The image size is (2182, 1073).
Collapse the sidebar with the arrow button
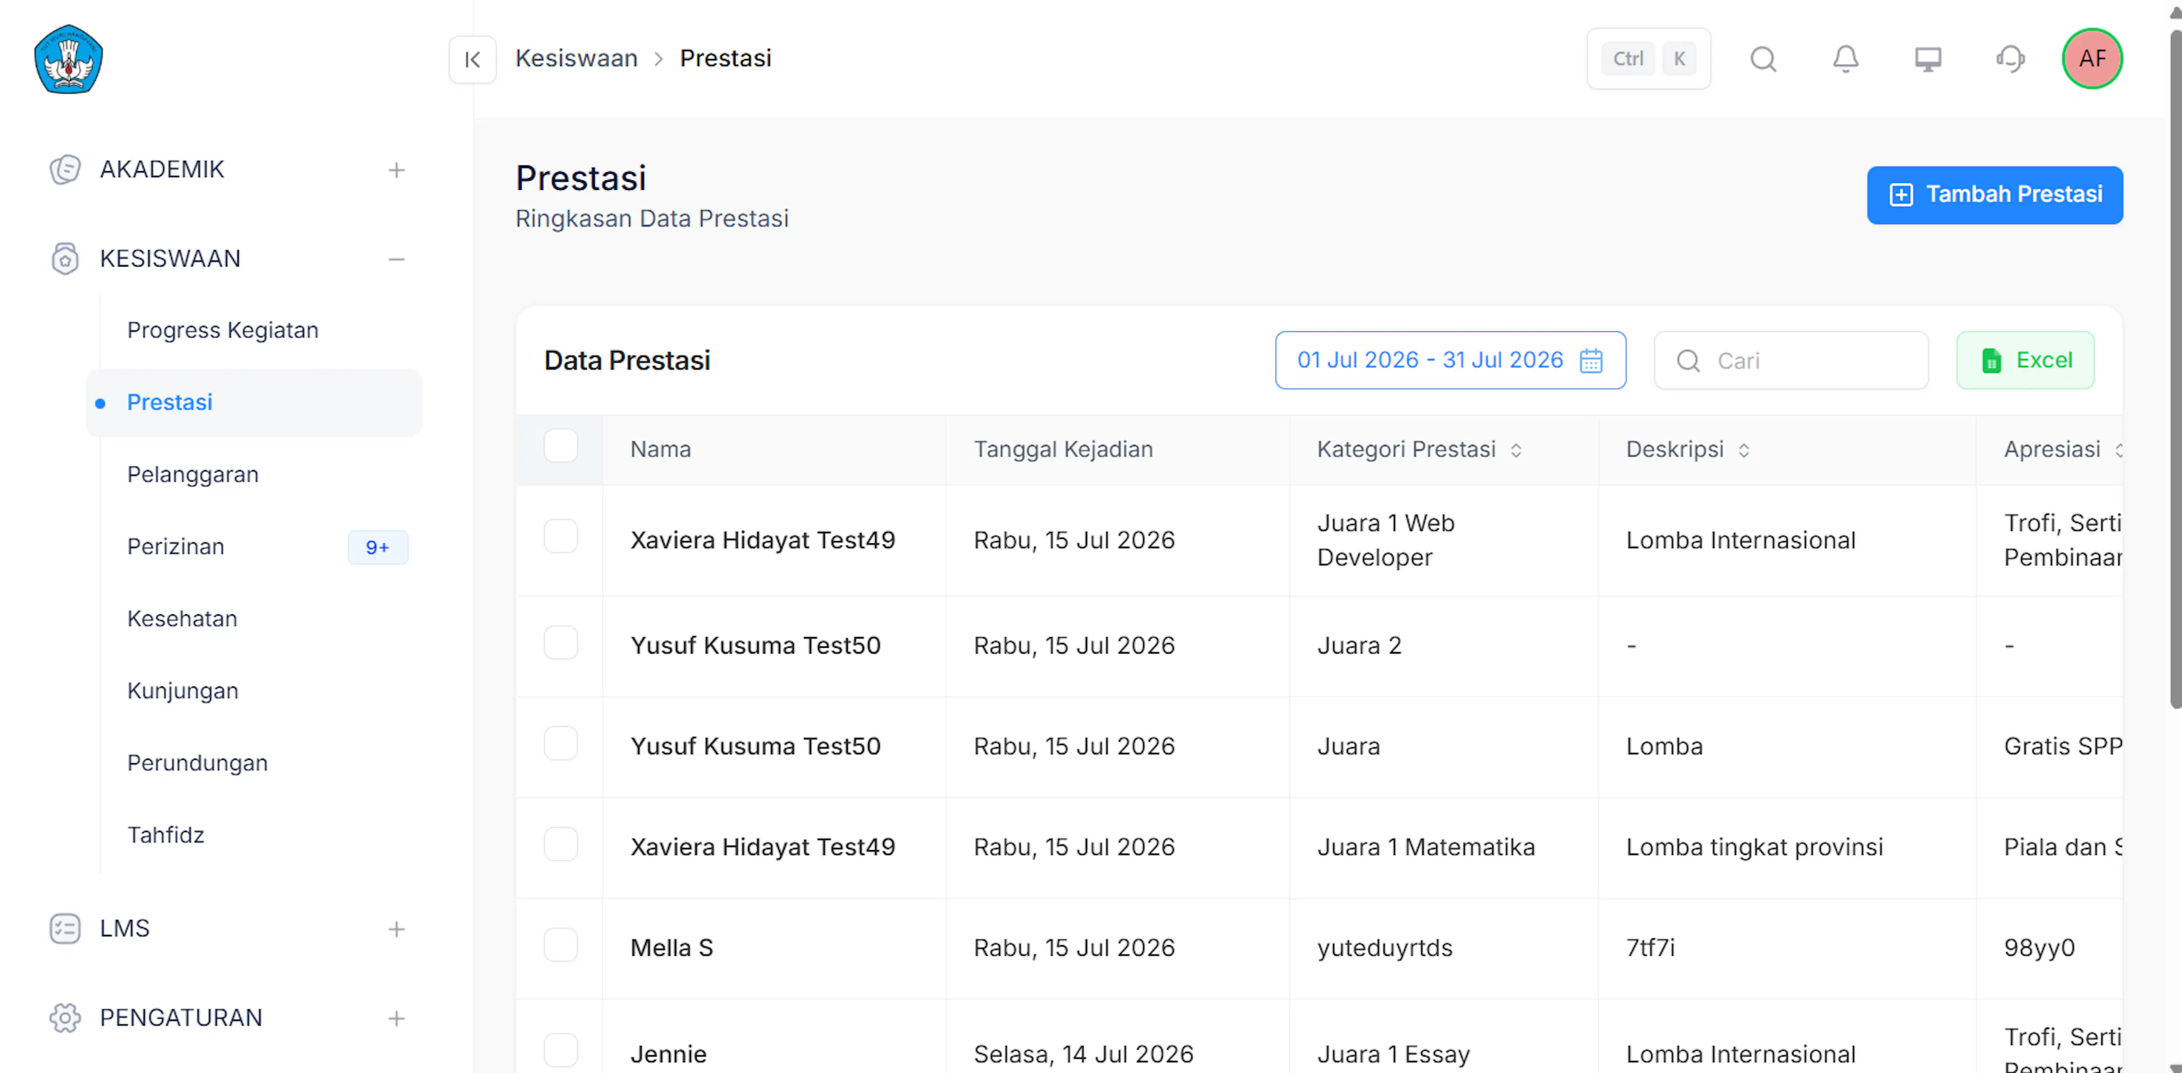[x=473, y=59]
